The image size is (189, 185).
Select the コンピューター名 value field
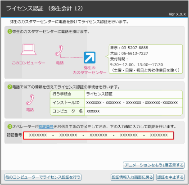(134, 111)
